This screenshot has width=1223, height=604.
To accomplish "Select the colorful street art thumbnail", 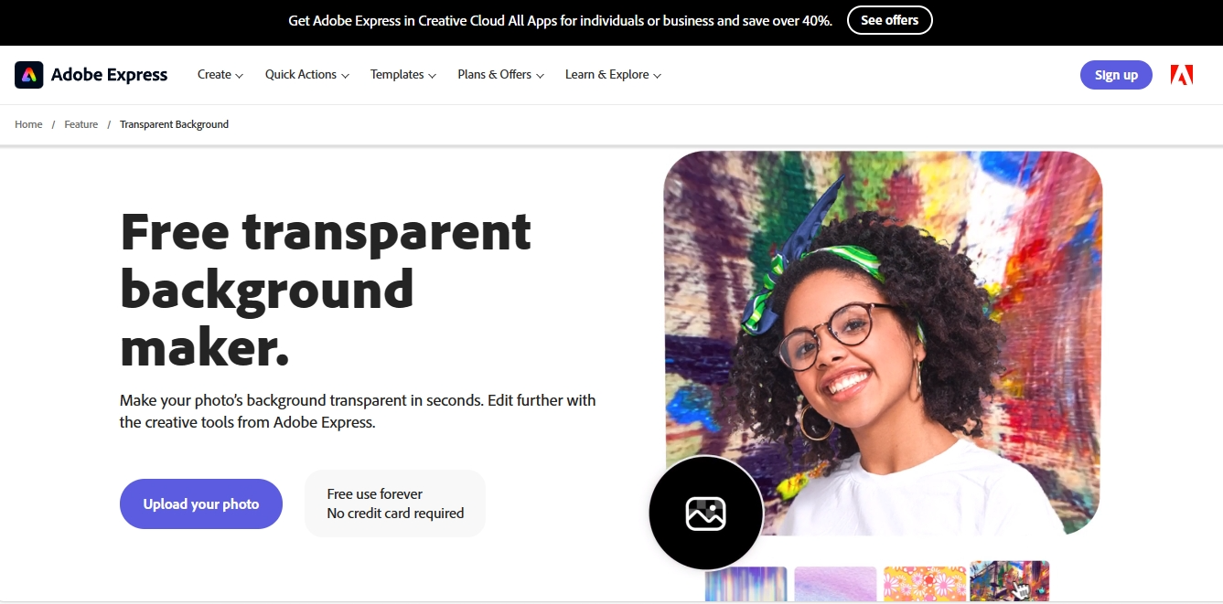I will (x=1010, y=581).
